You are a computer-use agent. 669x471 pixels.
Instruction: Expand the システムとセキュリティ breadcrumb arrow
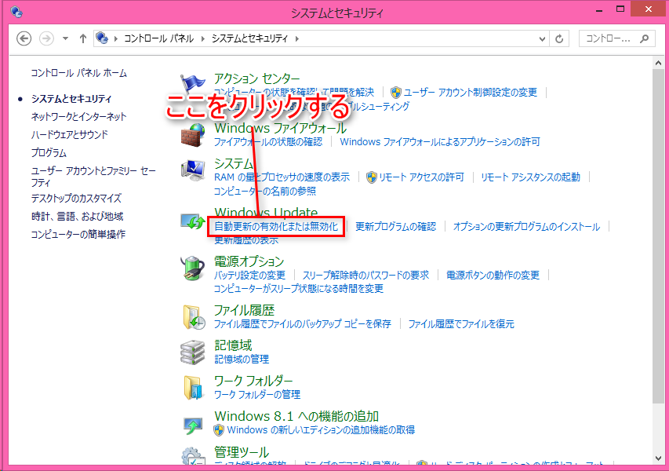[x=297, y=38]
